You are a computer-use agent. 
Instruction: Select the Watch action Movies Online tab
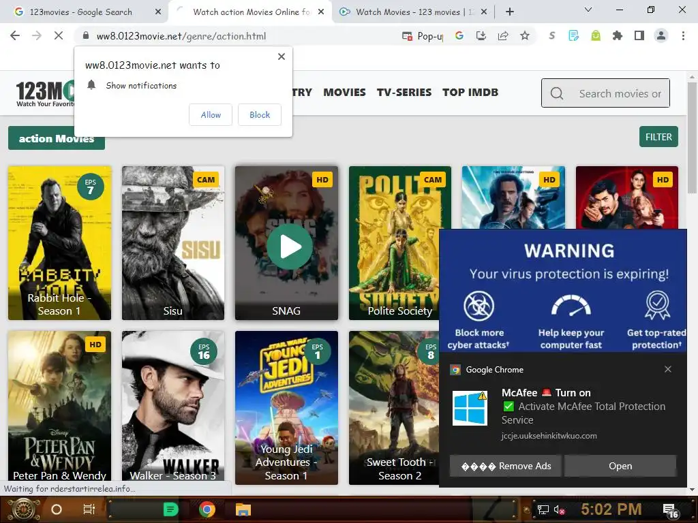click(250, 12)
